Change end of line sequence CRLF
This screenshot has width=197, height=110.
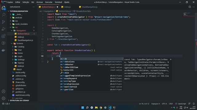pos(171,104)
